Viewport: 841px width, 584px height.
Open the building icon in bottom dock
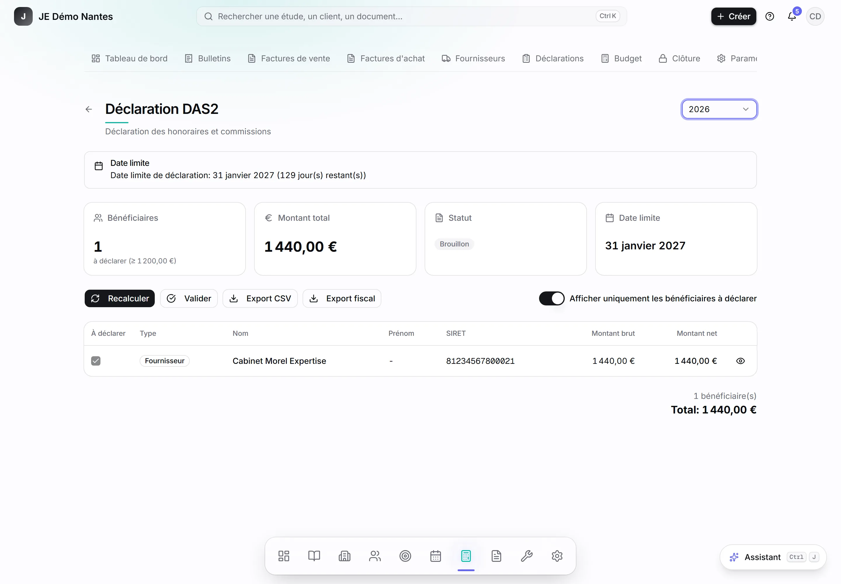pyautogui.click(x=344, y=556)
